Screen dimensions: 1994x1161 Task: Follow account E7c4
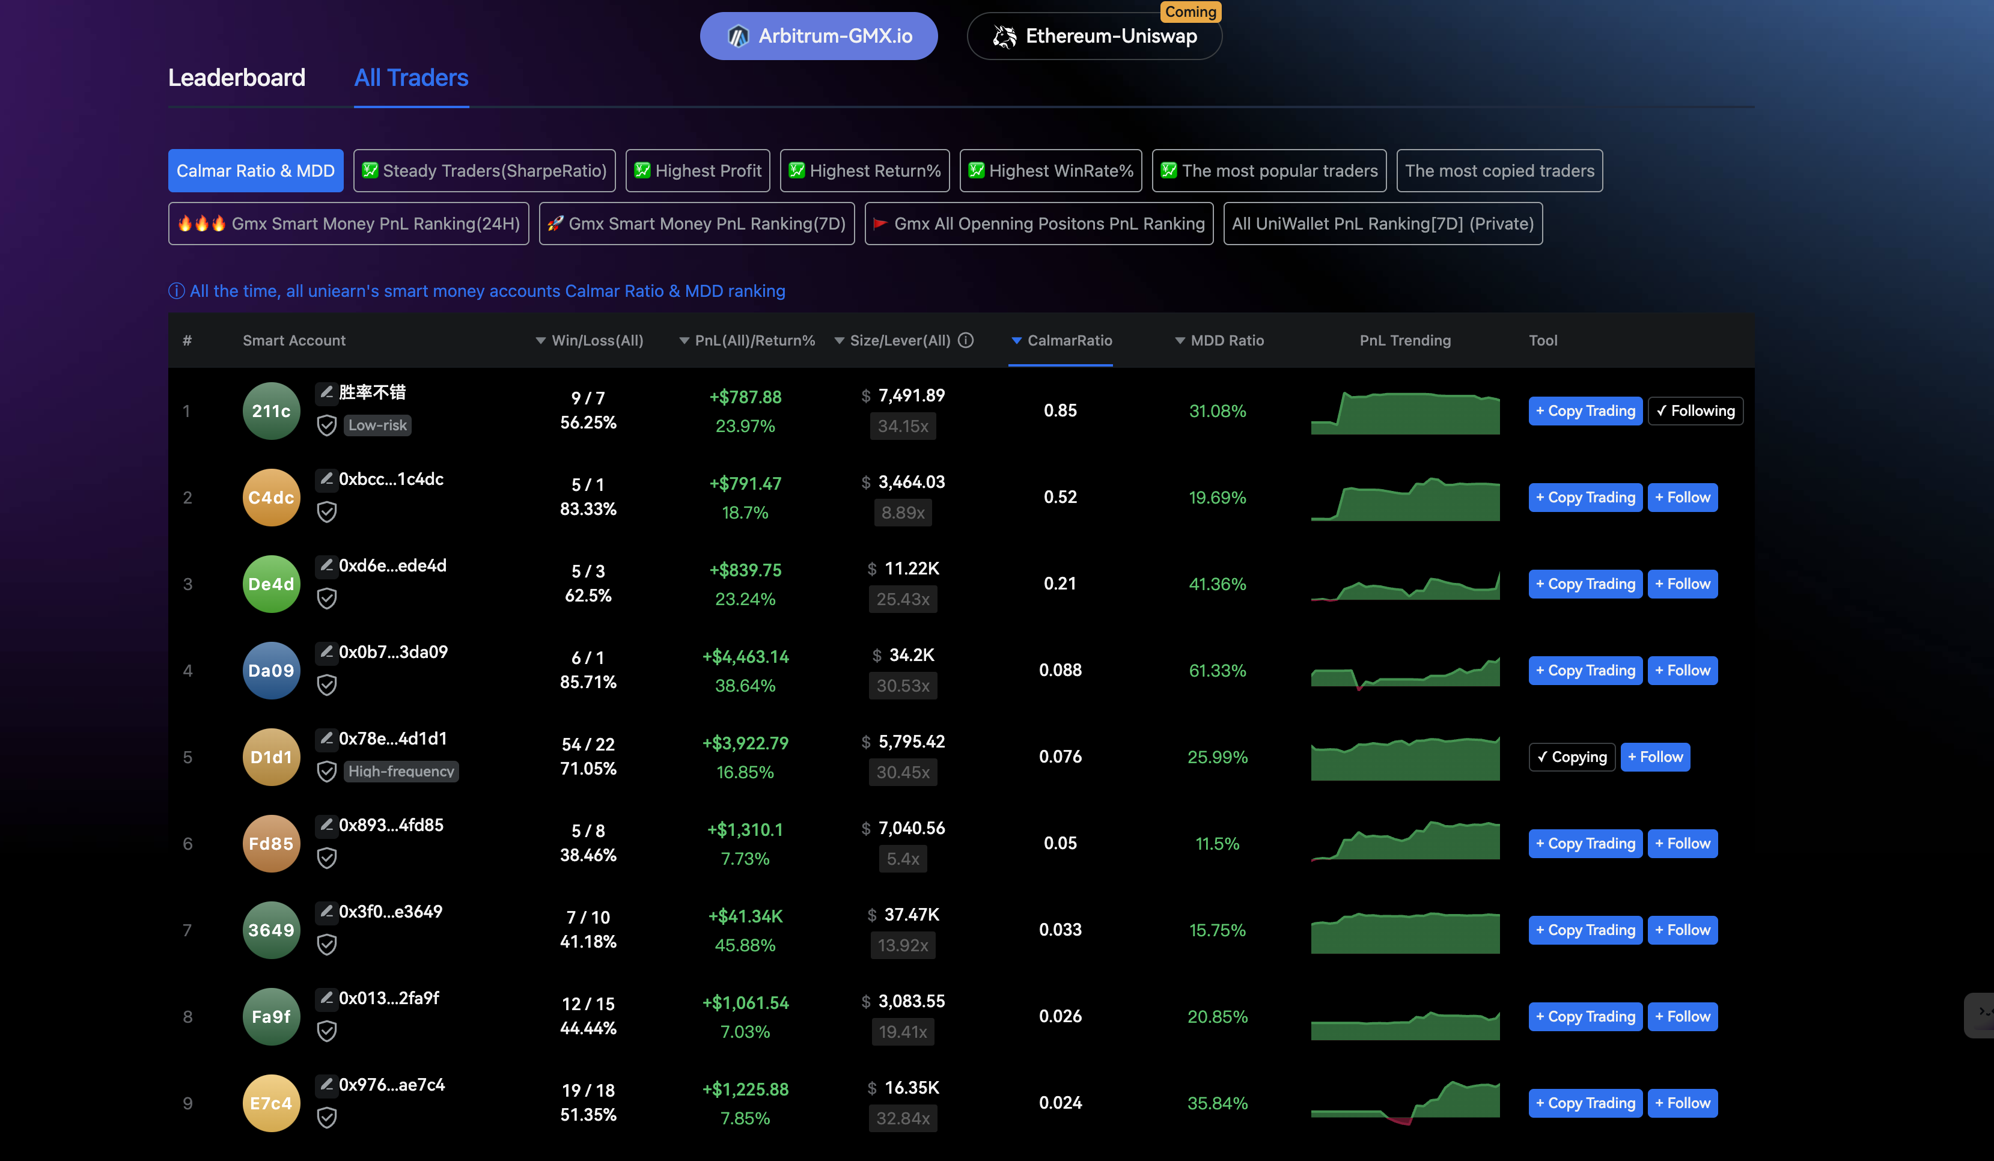1682,1102
